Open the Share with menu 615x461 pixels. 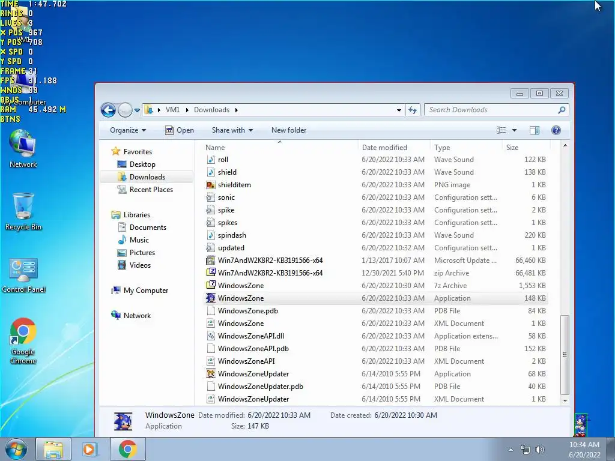pyautogui.click(x=232, y=130)
